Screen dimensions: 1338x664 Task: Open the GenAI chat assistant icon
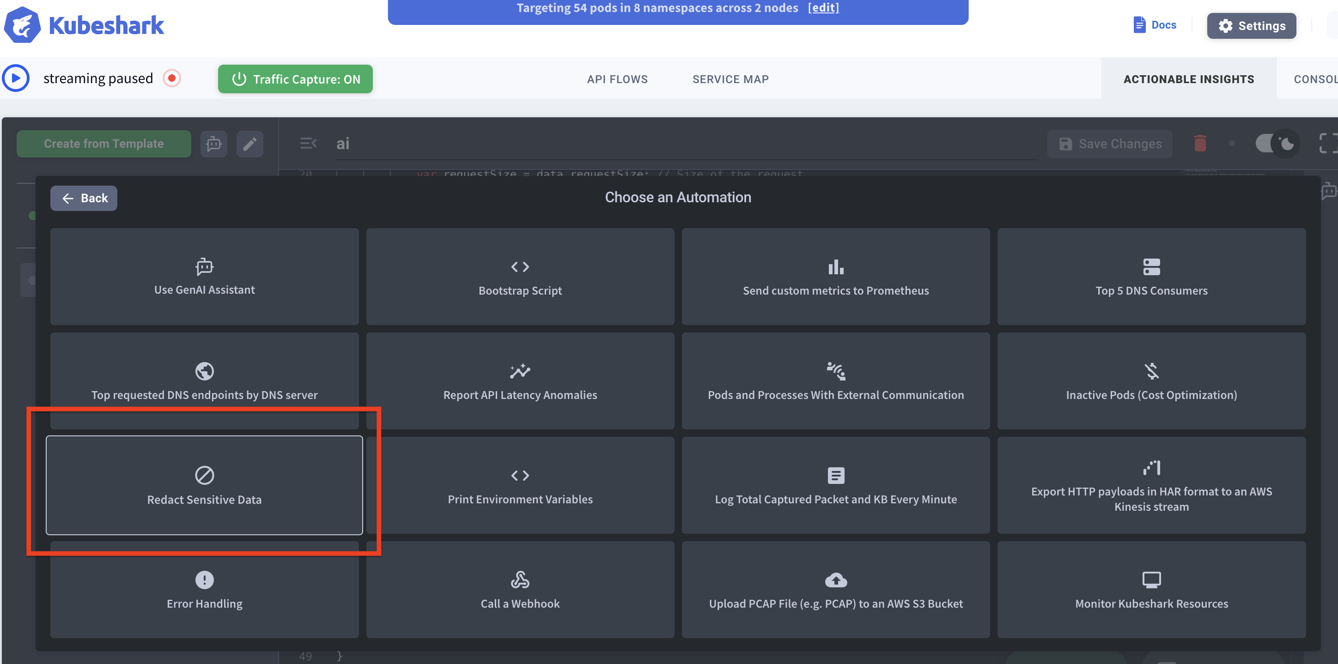tap(214, 144)
